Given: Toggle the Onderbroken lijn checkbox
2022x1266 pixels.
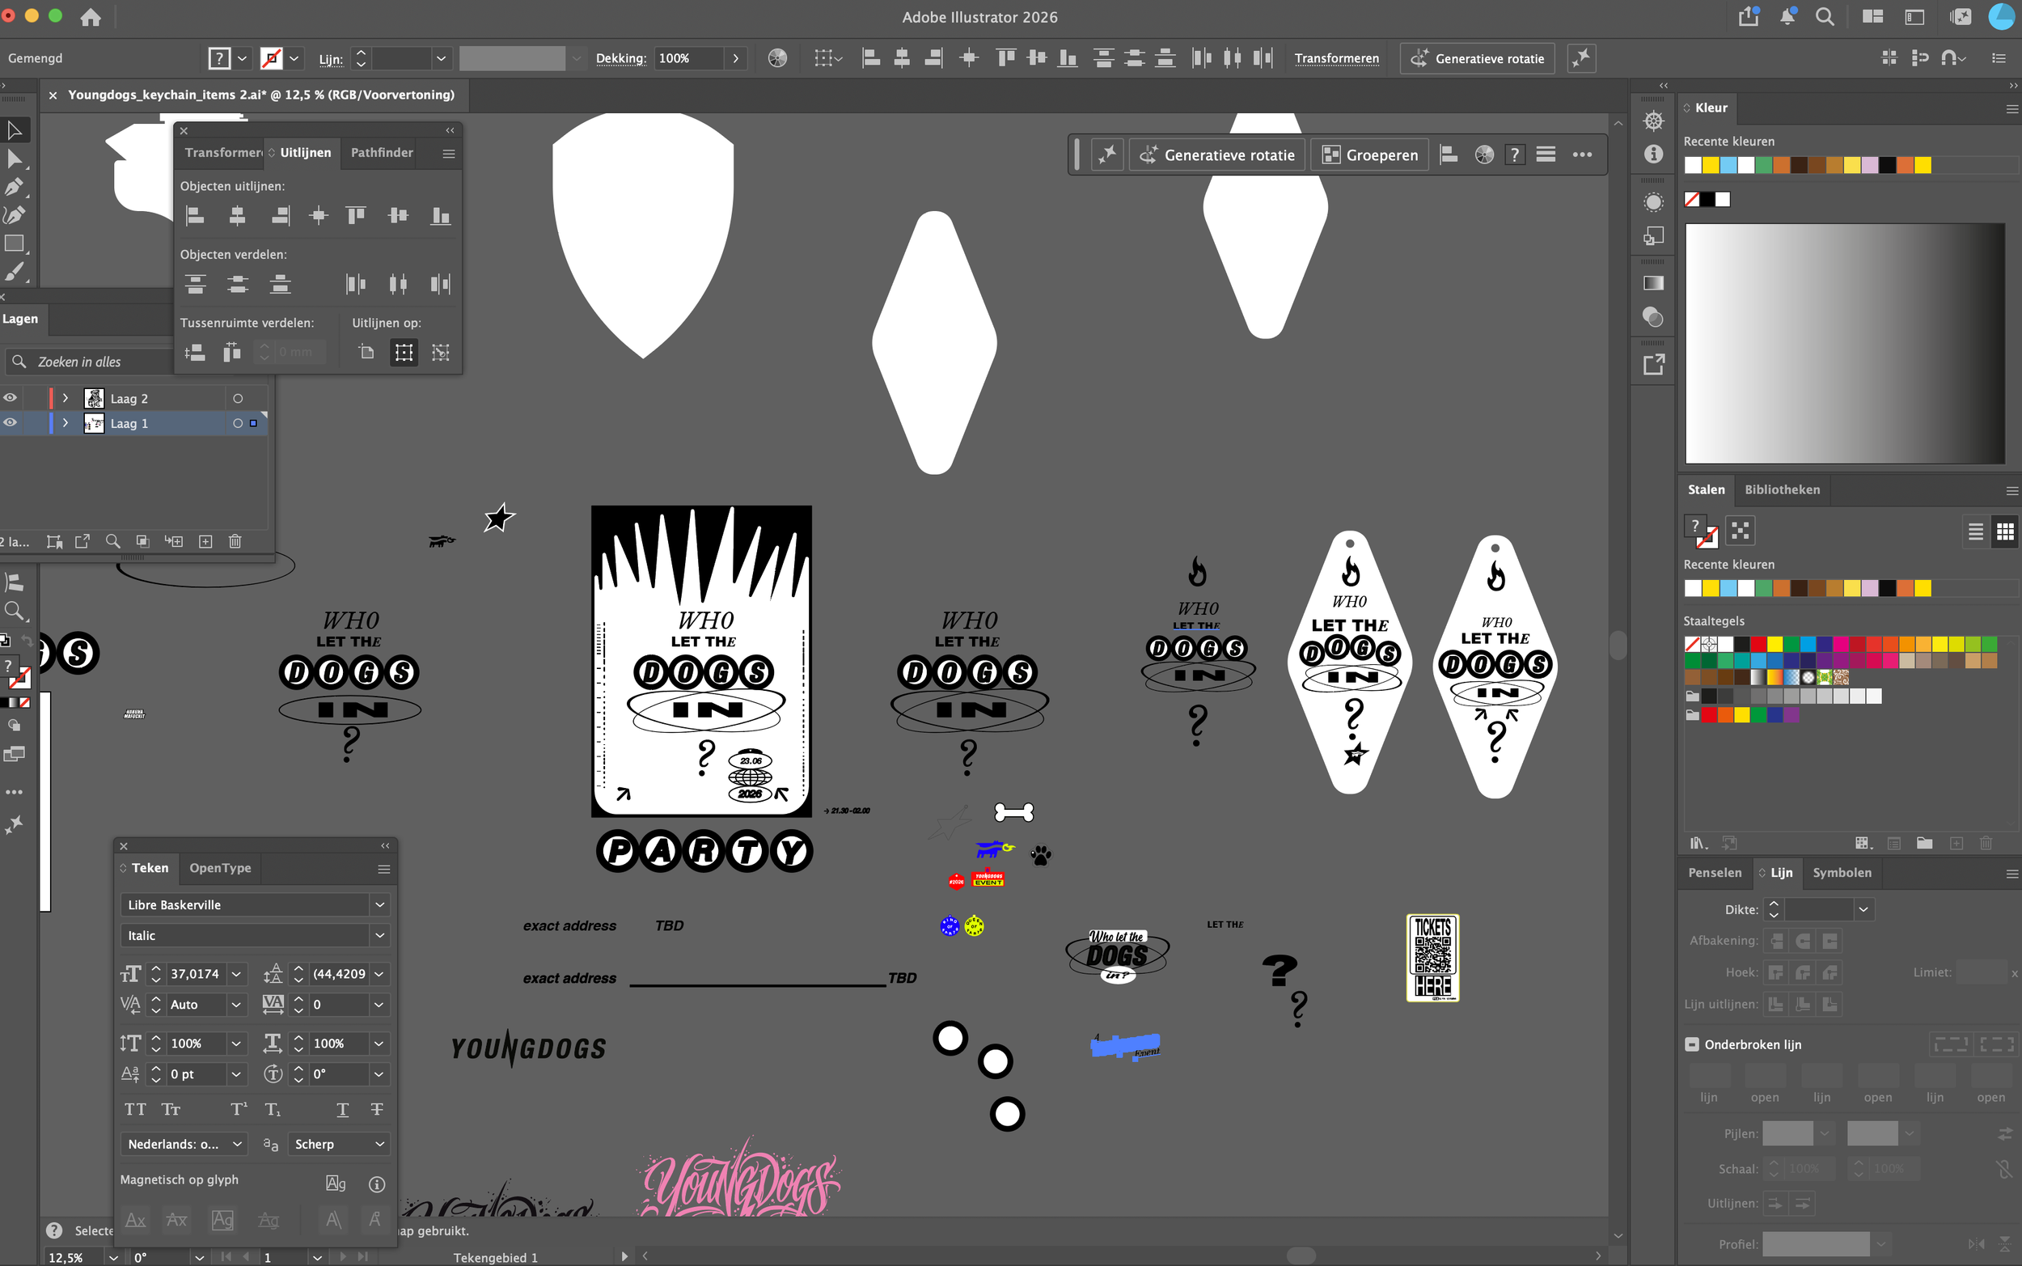Looking at the screenshot, I should [1692, 1044].
